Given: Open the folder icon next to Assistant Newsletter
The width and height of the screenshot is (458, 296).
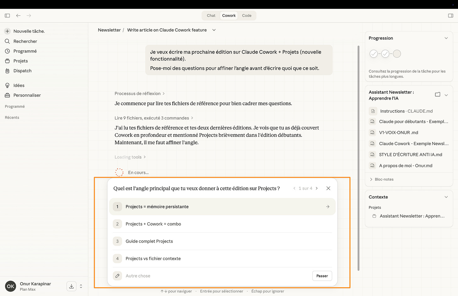Looking at the screenshot, I should coord(438,95).
